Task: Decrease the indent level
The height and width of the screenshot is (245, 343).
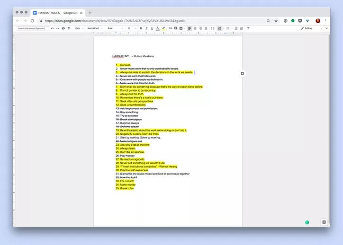Action: 236,28
